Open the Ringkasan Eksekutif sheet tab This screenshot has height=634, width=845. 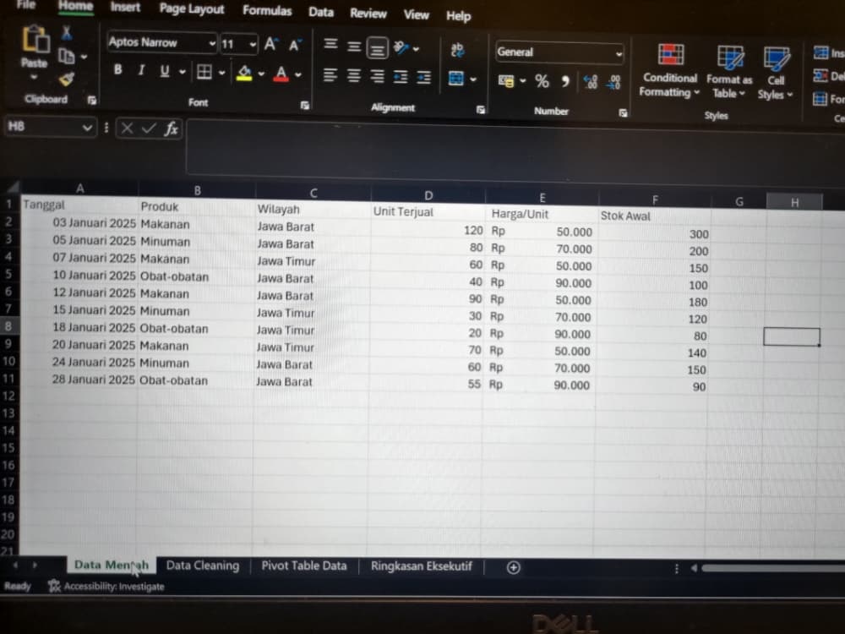pos(421,566)
